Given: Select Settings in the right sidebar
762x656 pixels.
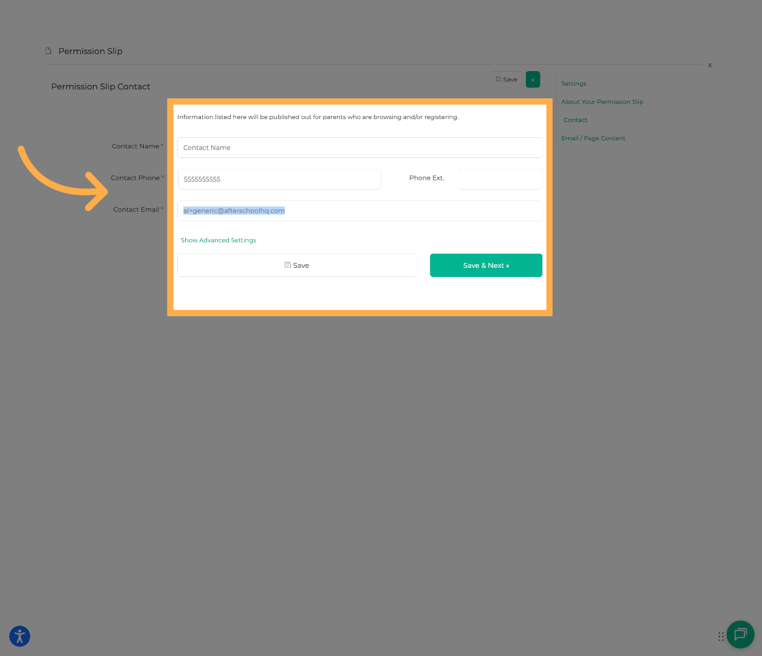Looking at the screenshot, I should click(x=573, y=83).
